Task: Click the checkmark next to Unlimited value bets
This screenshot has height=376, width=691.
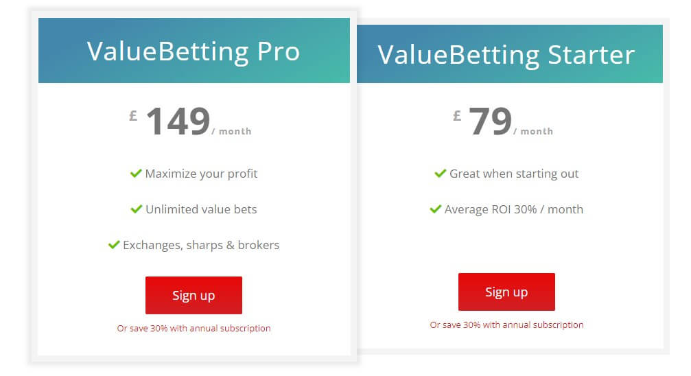Action: click(x=136, y=209)
